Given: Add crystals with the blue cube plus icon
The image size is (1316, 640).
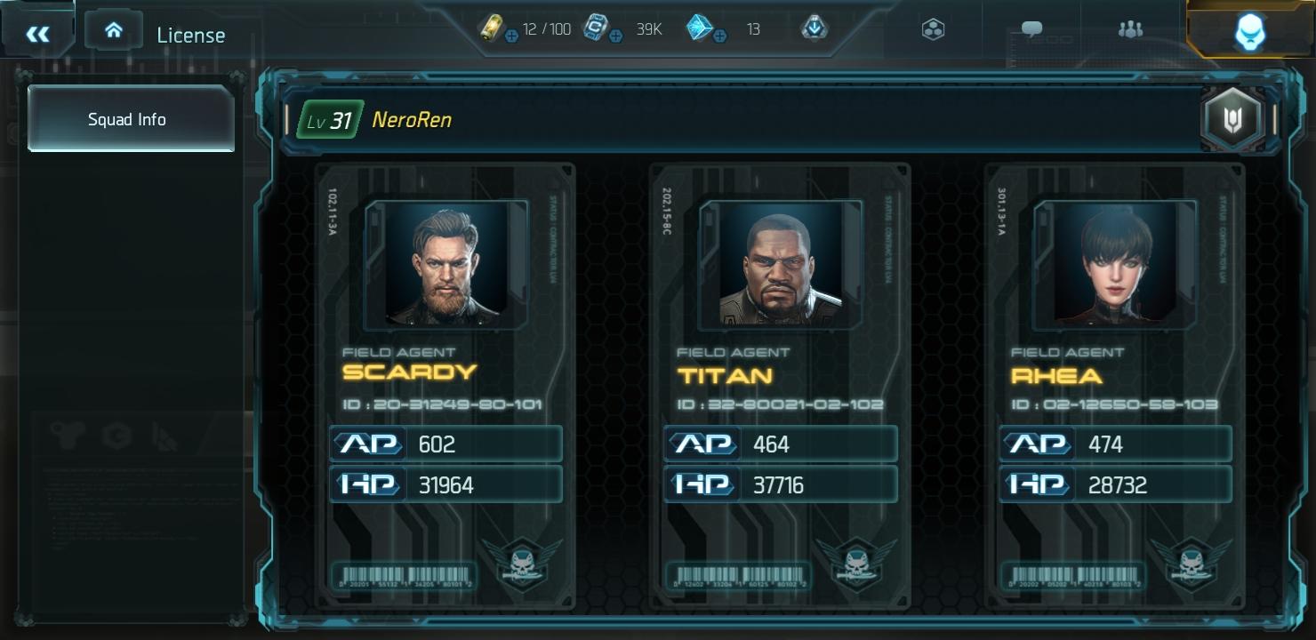Looking at the screenshot, I should coord(719,37).
